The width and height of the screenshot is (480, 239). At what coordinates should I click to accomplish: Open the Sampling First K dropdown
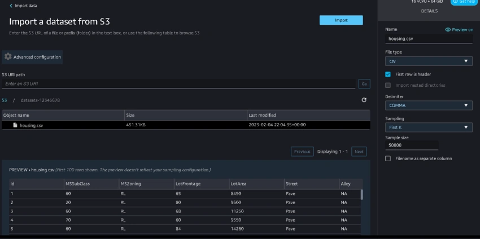click(x=429, y=127)
